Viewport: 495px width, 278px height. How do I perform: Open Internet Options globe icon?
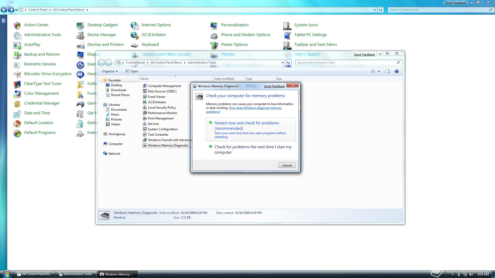coord(135,25)
